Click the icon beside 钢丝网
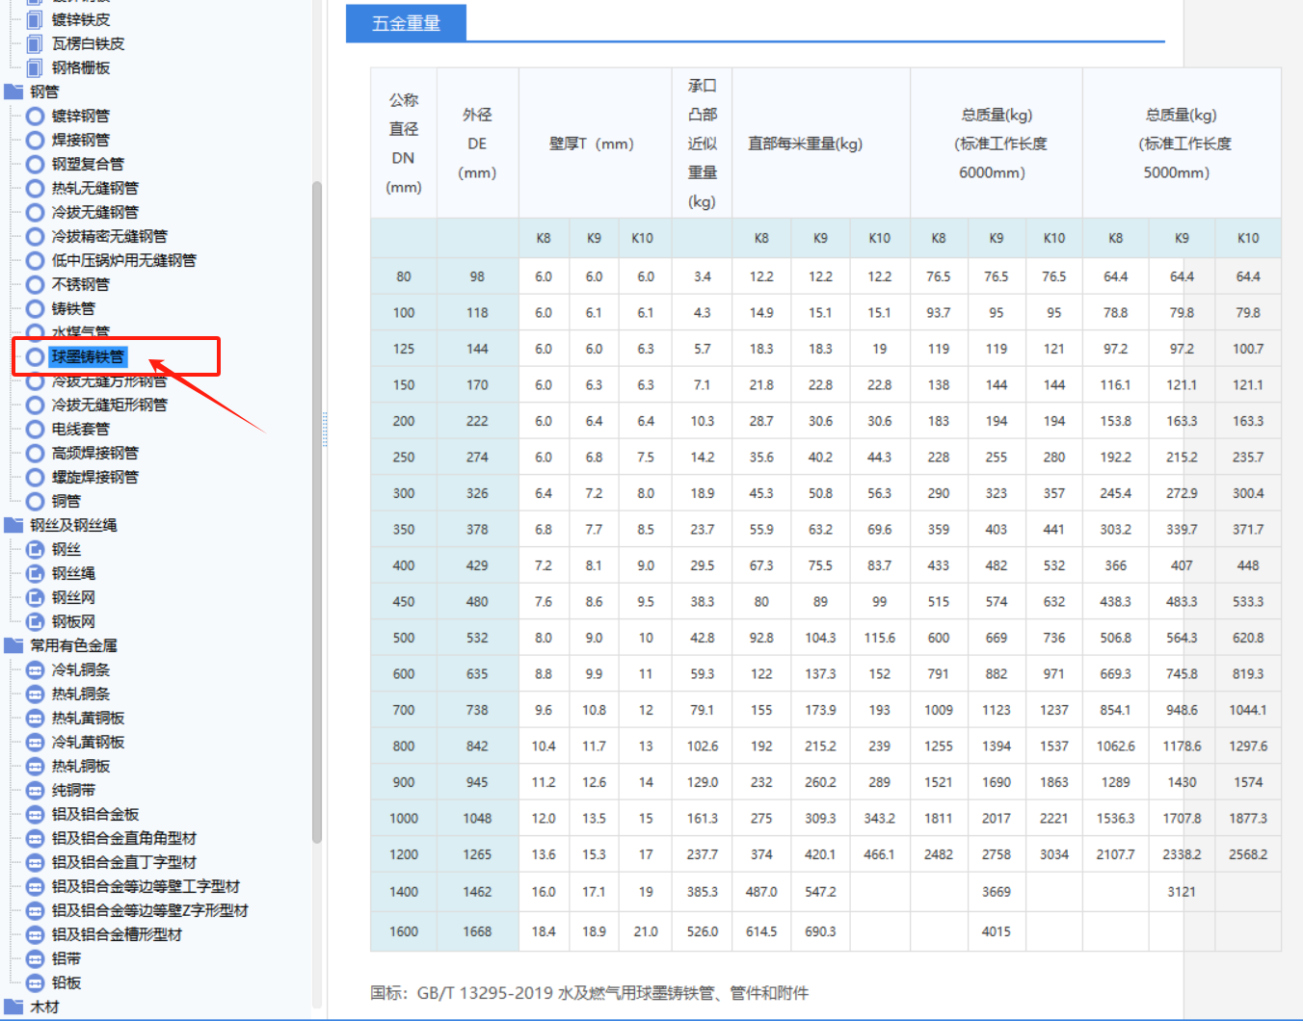 tap(36, 598)
